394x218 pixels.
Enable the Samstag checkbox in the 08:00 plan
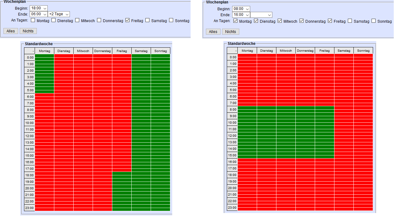tap(350, 21)
